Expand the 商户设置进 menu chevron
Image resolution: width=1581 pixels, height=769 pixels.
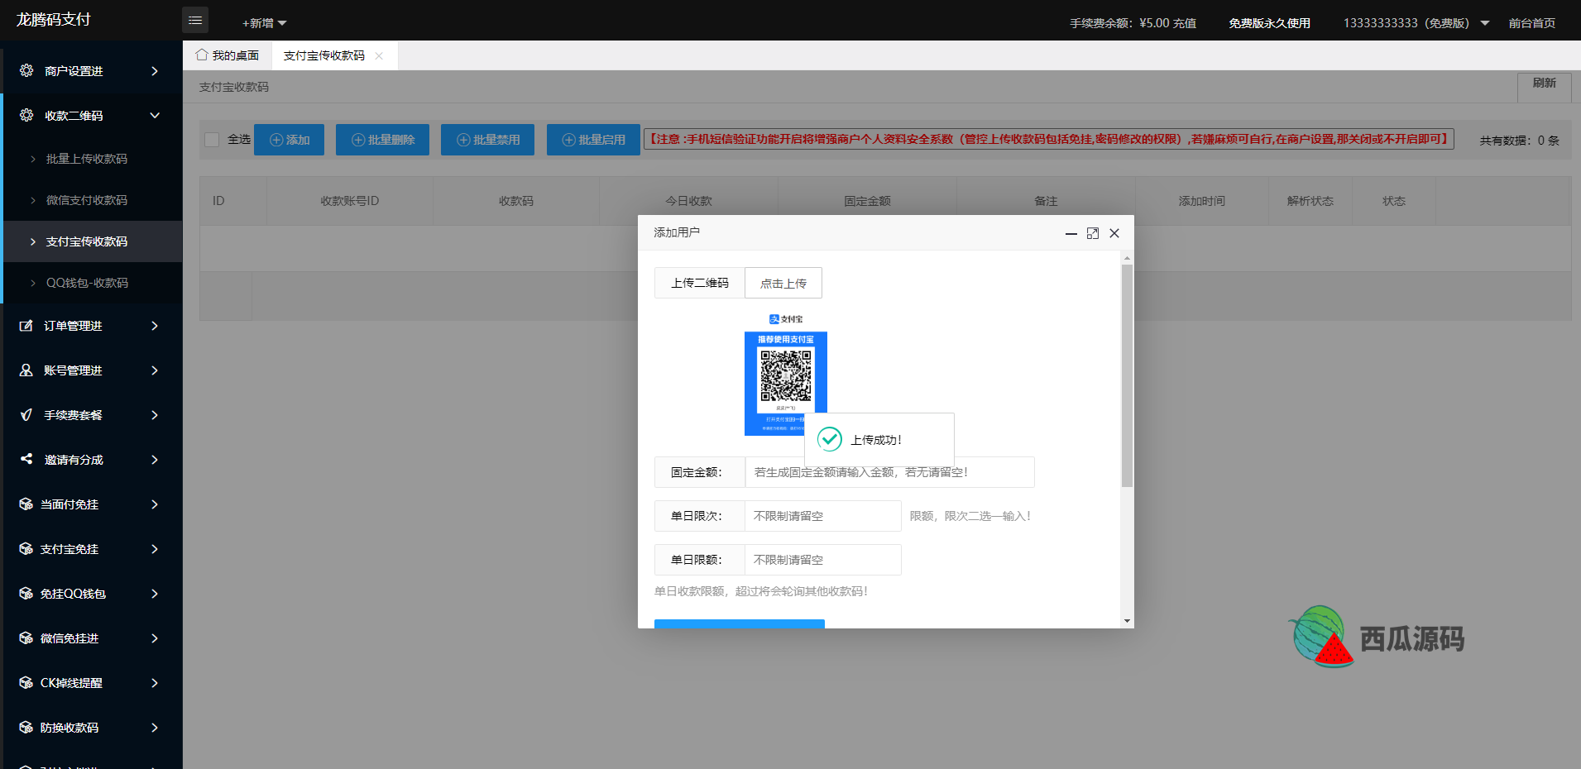coord(155,71)
